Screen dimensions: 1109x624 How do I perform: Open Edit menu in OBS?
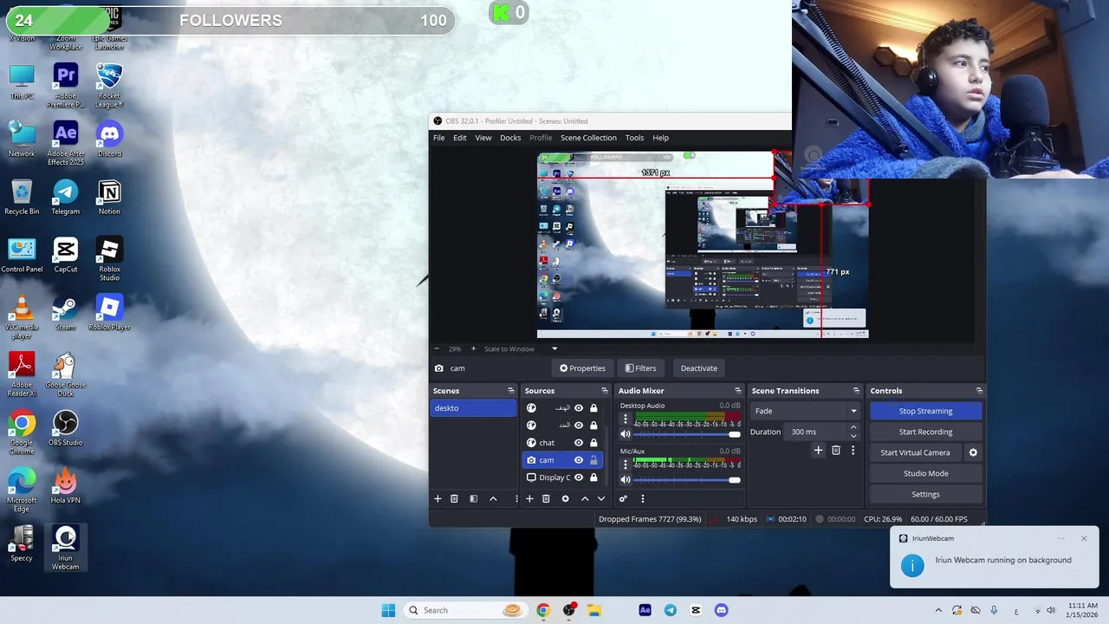pyautogui.click(x=459, y=138)
